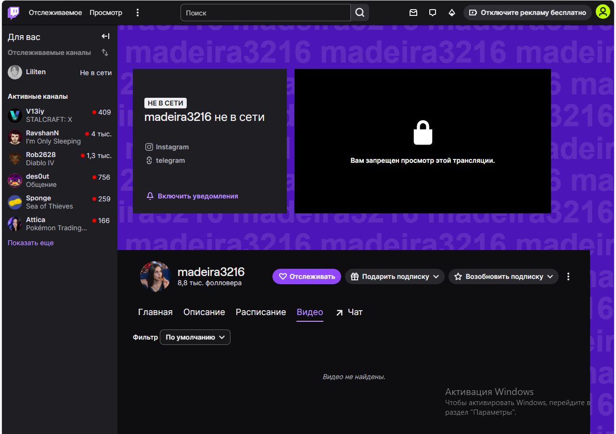Click the telegram link text
This screenshot has height=434, width=616.
point(170,160)
